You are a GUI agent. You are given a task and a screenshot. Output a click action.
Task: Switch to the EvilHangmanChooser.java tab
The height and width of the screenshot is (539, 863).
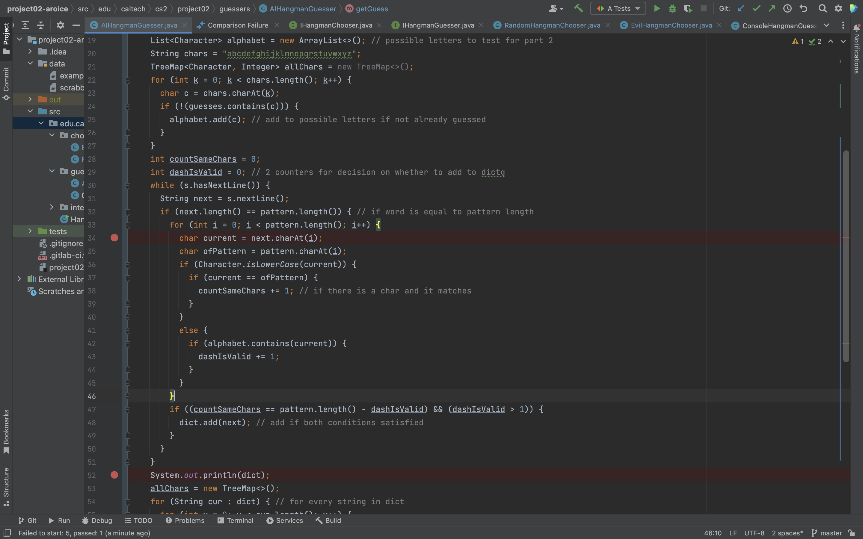[671, 25]
